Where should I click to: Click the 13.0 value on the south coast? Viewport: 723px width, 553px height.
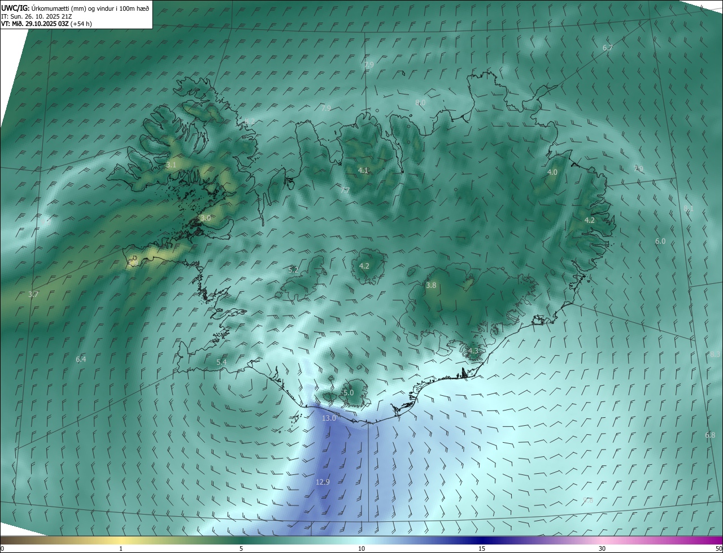coord(329,418)
